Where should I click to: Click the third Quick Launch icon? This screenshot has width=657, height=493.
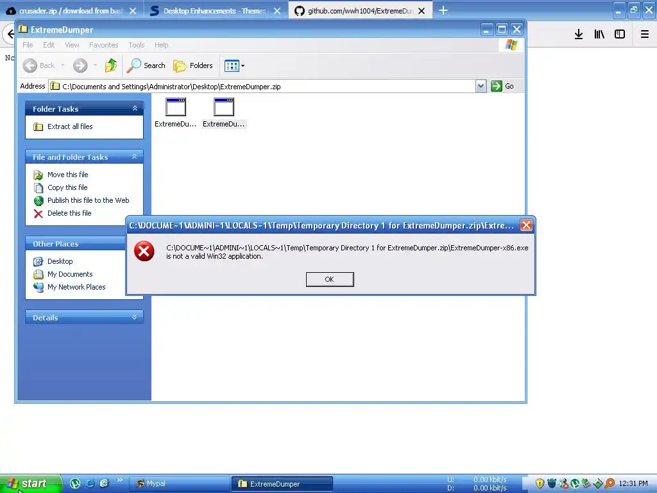click(104, 483)
